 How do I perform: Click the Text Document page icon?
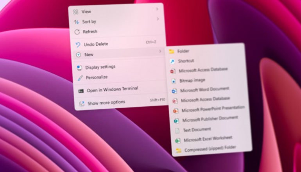[177, 131]
